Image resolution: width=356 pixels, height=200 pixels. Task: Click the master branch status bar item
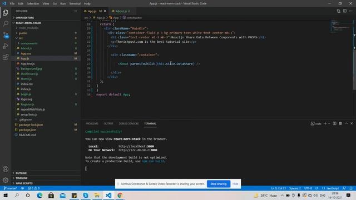coord(10,188)
